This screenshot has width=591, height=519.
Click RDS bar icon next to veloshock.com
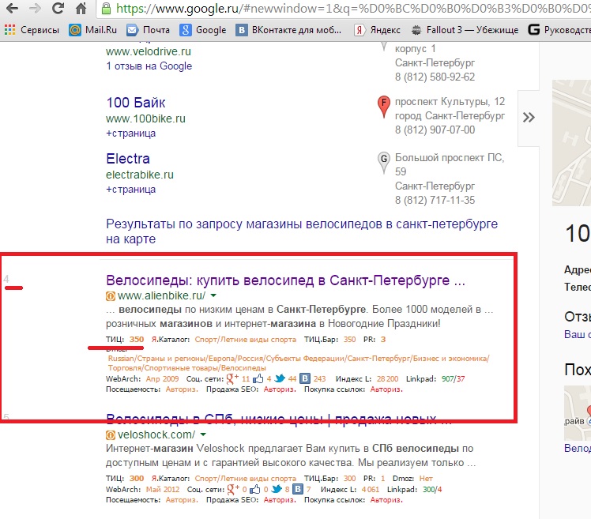111,435
